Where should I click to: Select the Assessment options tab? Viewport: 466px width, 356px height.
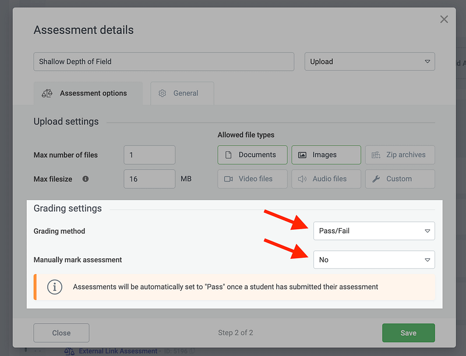click(88, 93)
